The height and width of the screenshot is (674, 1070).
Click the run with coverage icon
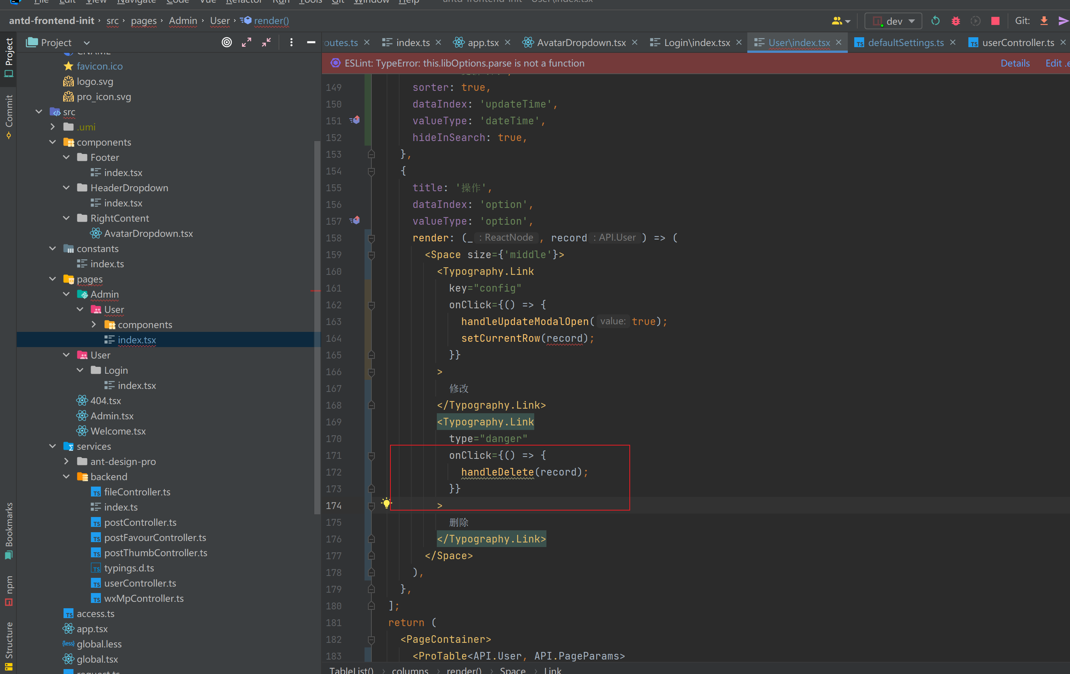click(975, 21)
